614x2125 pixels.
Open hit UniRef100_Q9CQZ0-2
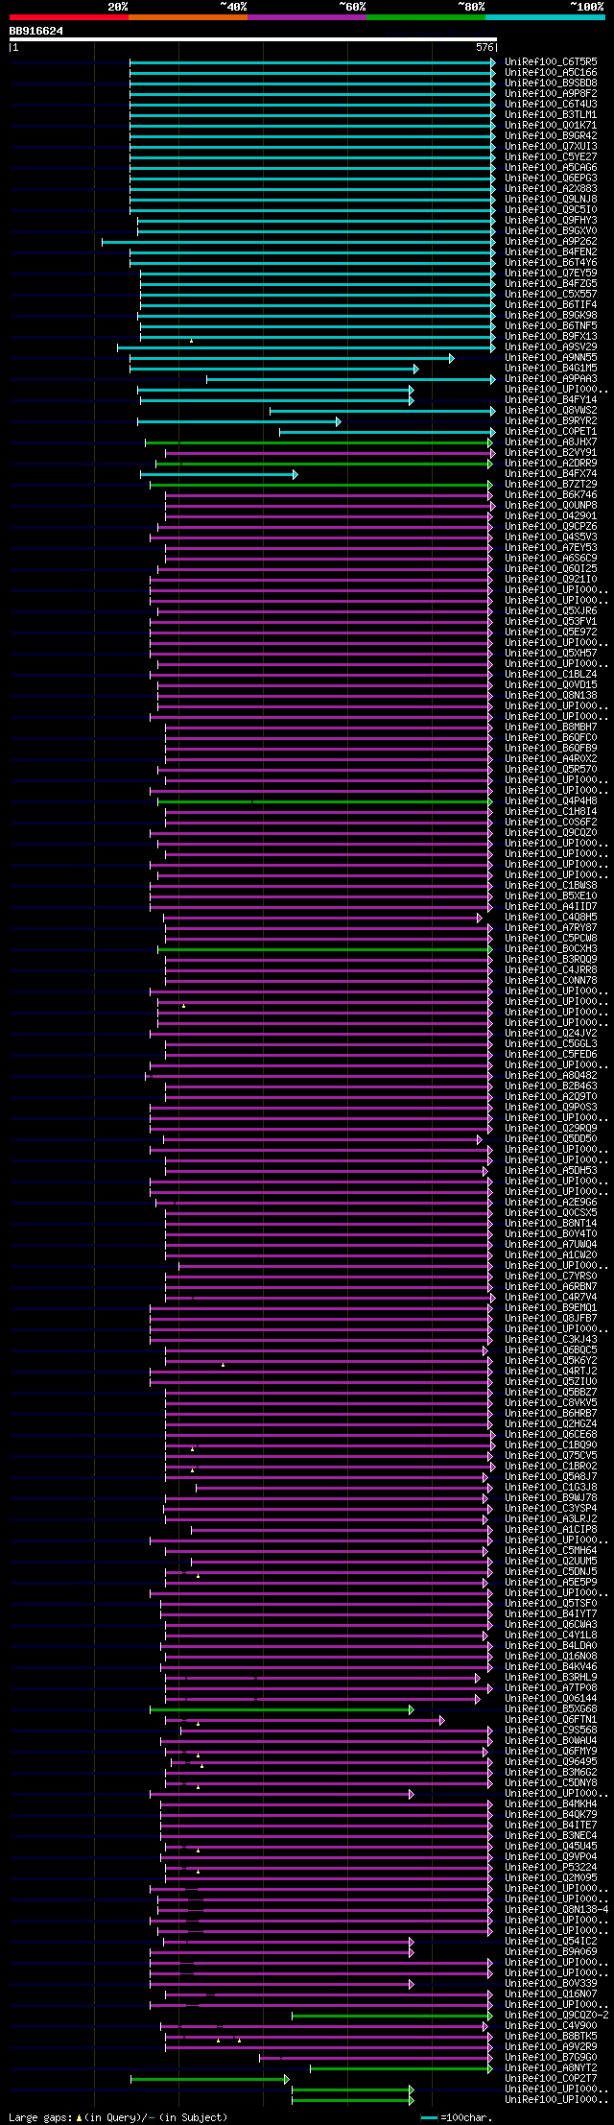click(x=556, y=2015)
